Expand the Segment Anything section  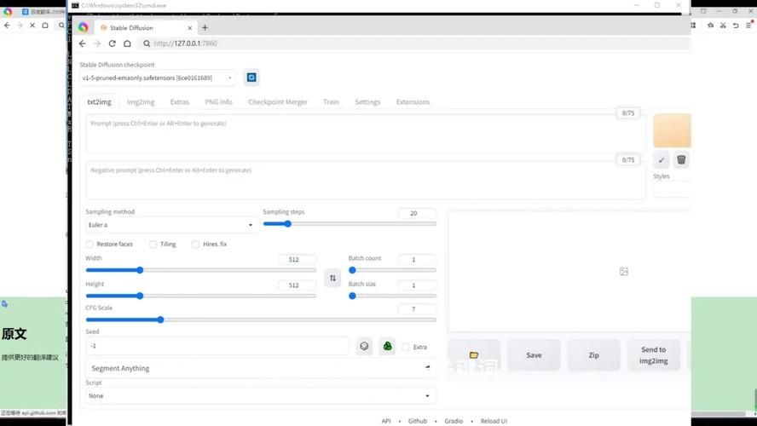[261, 369]
